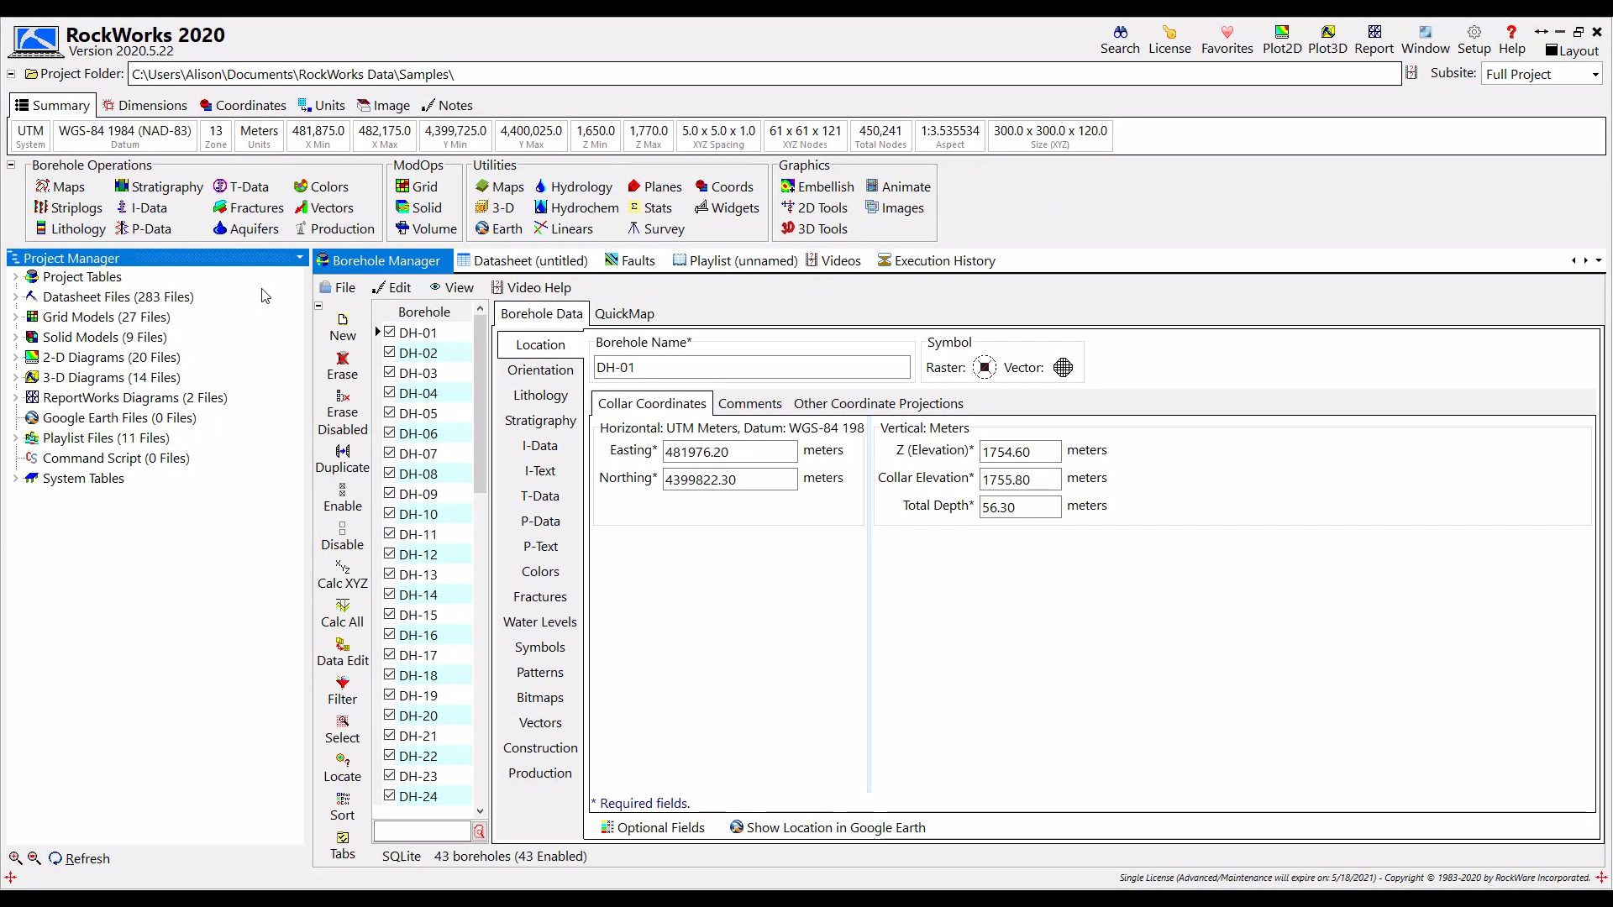Expand System Tables tree node
Viewport: 1613px width, 907px height.
click(15, 478)
